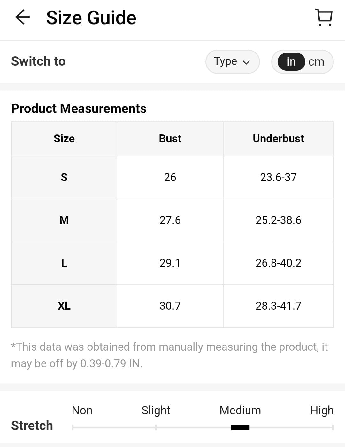
Task: Click the XL bust value 30.7
Action: 170,306
